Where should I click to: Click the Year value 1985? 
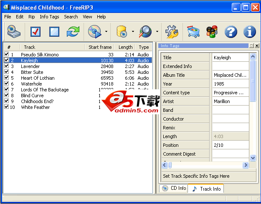(231, 84)
